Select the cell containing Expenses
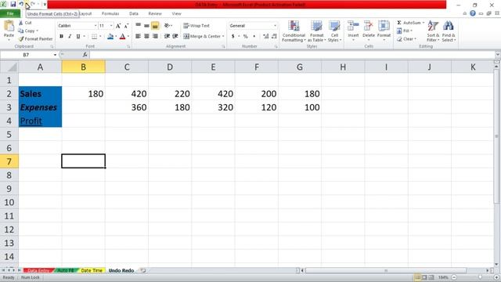Viewport: 501px width, 282px height. [x=40, y=107]
